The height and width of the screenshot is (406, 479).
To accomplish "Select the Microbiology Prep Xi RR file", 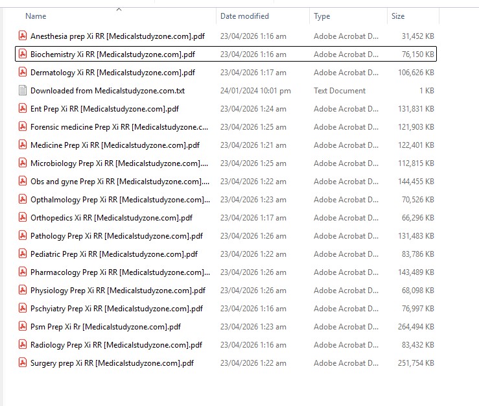I will (119, 163).
